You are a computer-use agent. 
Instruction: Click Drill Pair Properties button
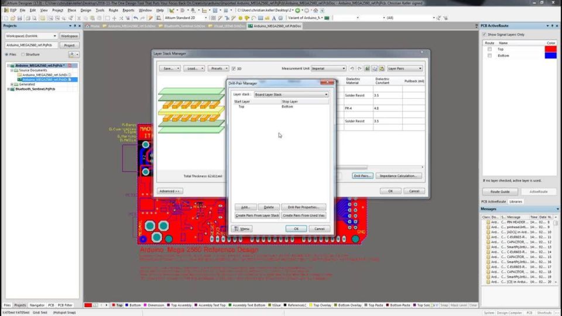pyautogui.click(x=304, y=207)
